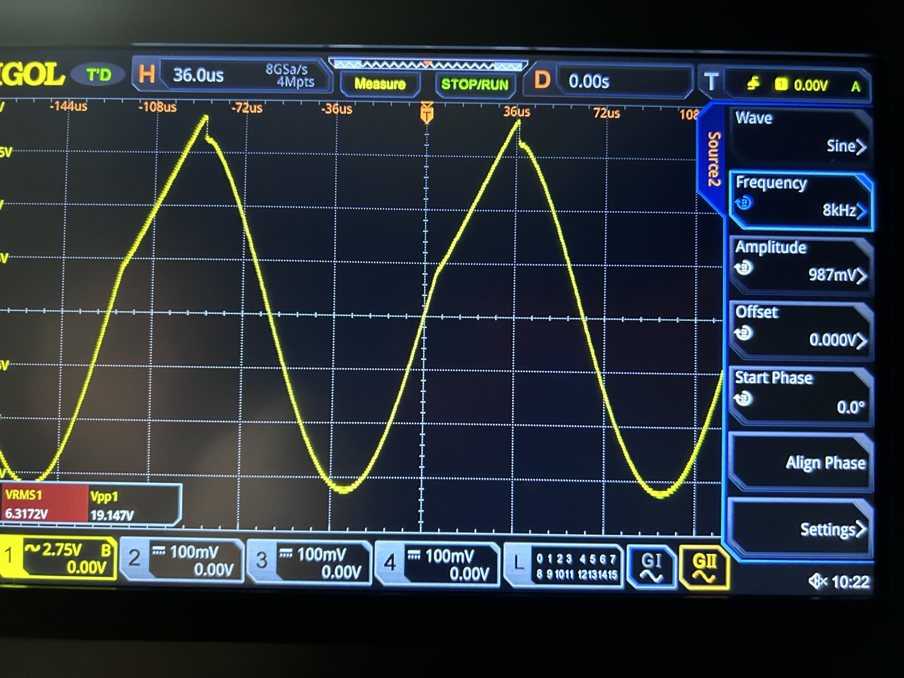The height and width of the screenshot is (678, 904).
Task: Open the Settings submenu
Action: point(801,528)
